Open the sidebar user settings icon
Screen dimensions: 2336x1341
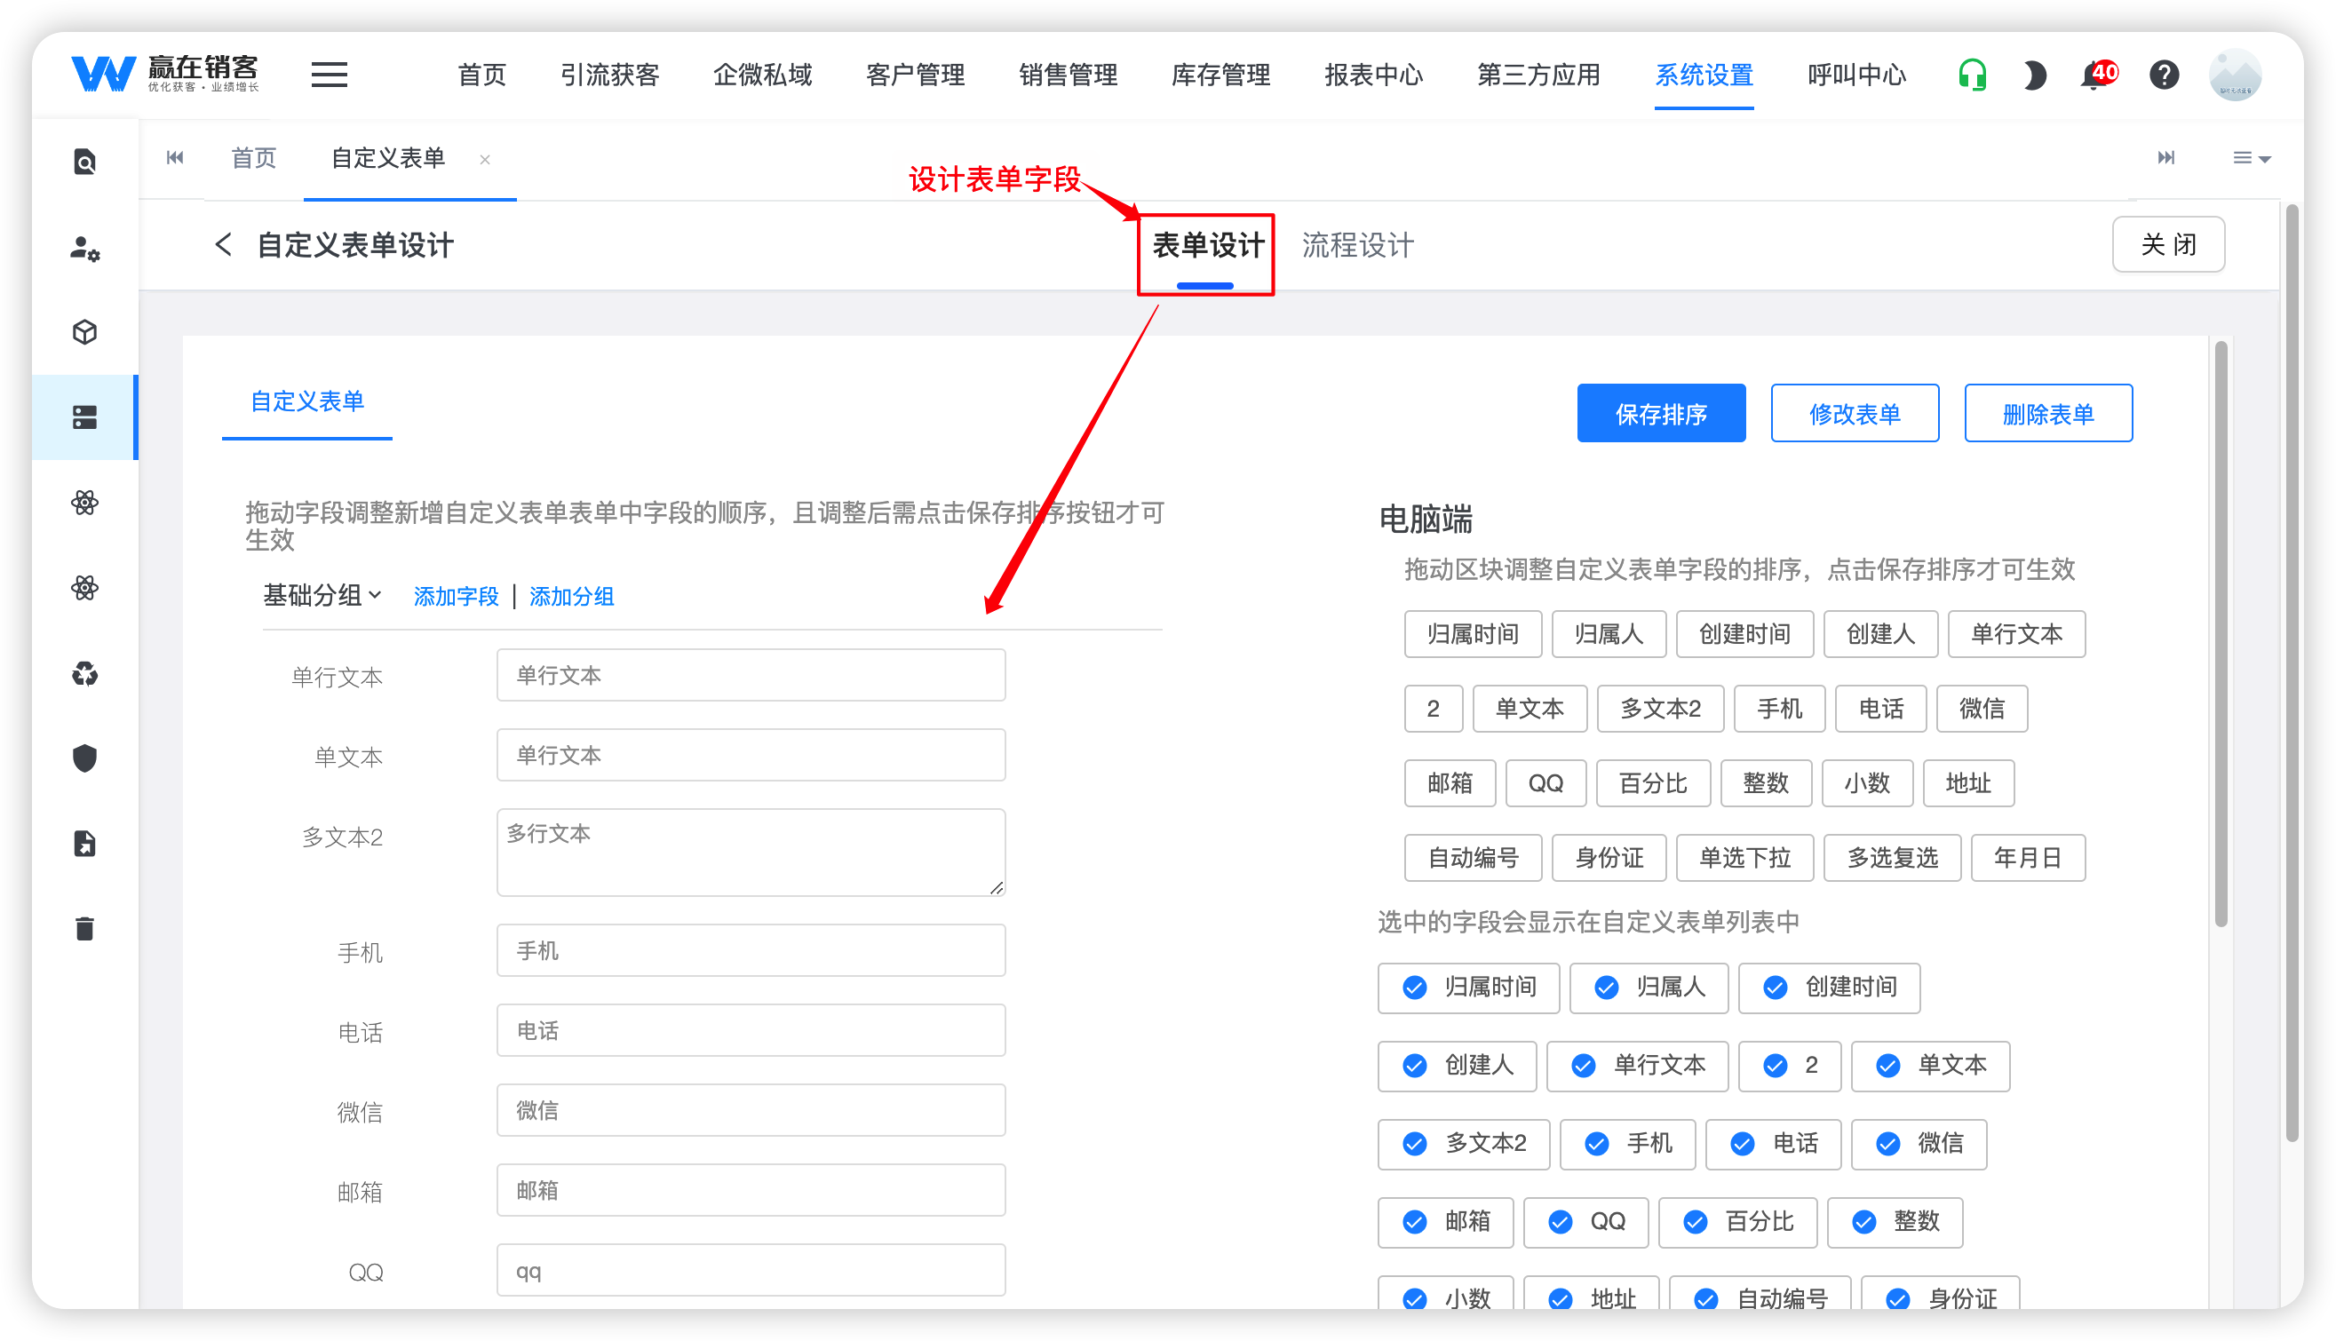click(84, 248)
